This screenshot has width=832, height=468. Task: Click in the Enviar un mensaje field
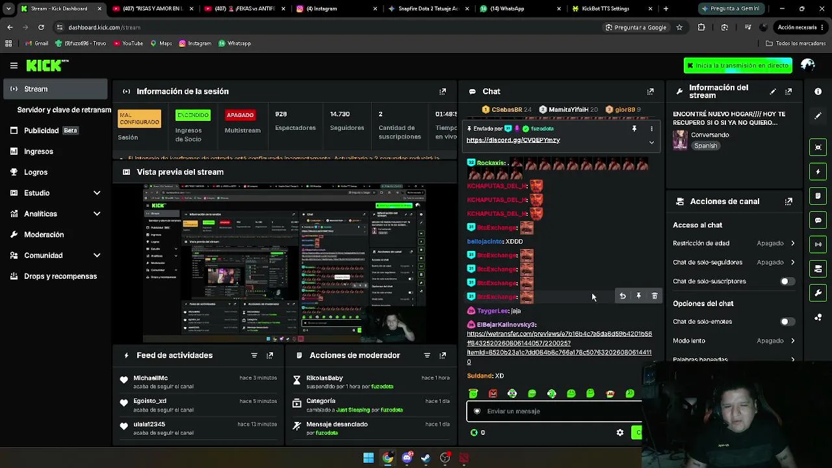coord(554,411)
